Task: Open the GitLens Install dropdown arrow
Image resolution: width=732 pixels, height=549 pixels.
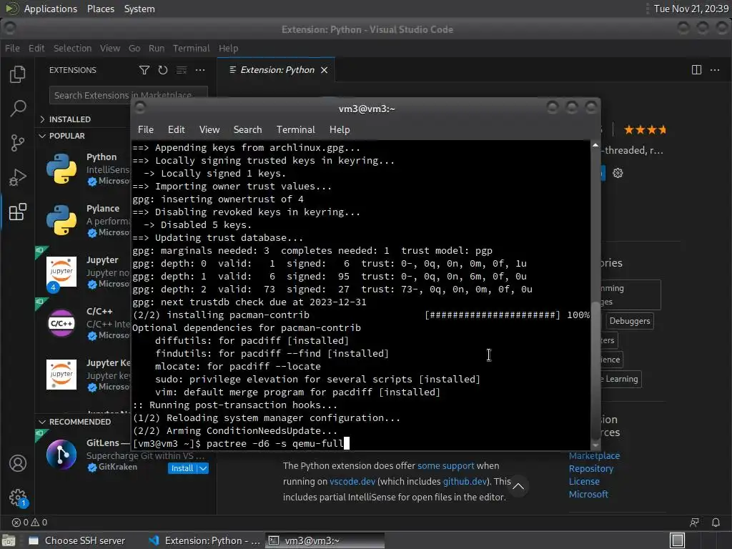Action: [203, 468]
